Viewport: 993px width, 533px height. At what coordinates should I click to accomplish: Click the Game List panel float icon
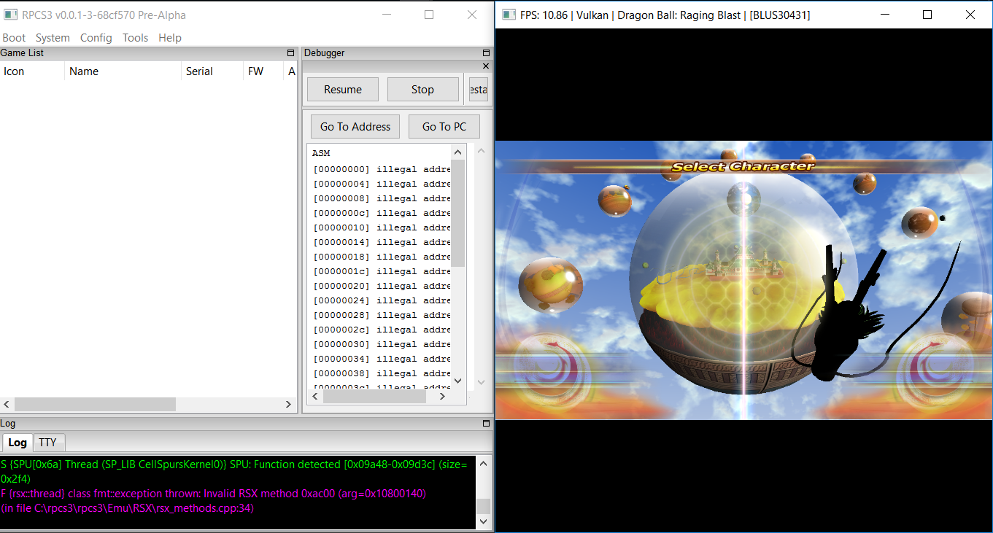290,52
